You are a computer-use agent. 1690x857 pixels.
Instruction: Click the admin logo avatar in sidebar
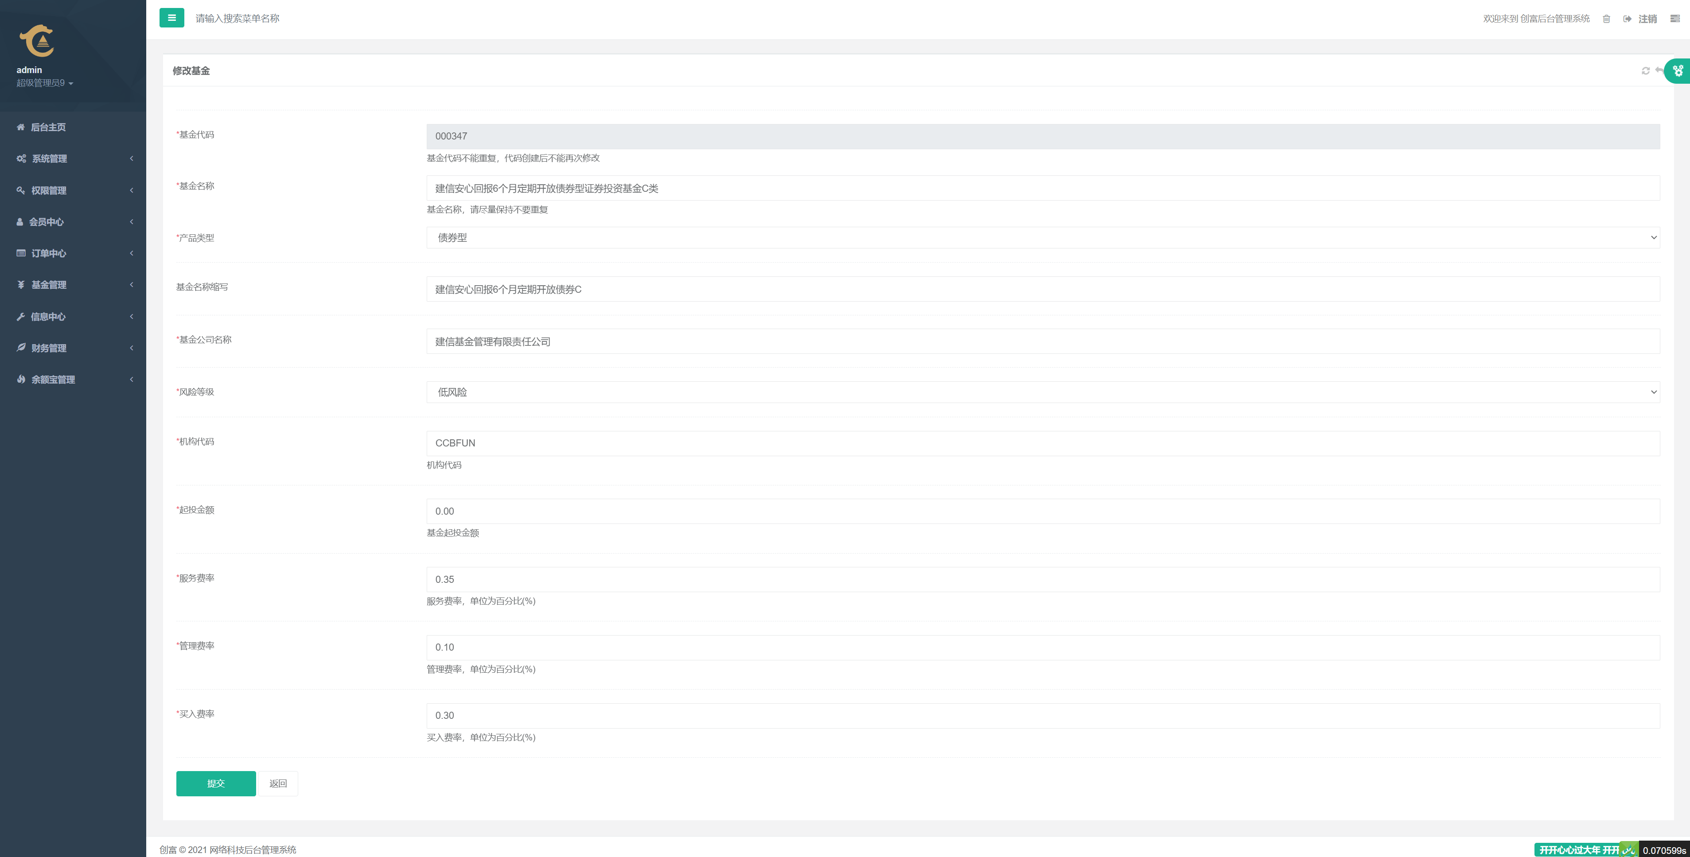click(37, 41)
